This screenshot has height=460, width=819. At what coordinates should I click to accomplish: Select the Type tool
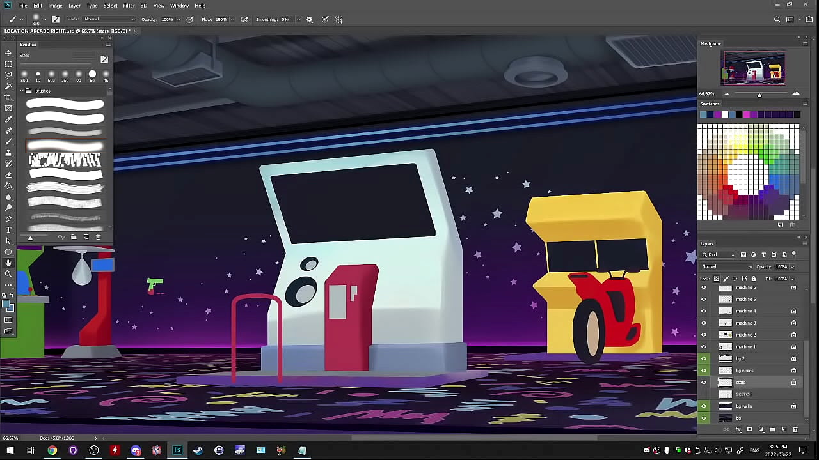(8, 229)
